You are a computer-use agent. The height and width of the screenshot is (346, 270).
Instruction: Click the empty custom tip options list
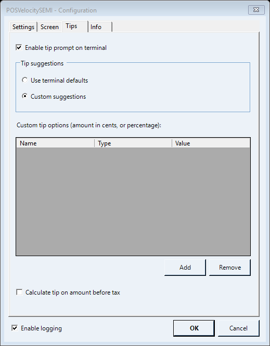tap(133, 202)
